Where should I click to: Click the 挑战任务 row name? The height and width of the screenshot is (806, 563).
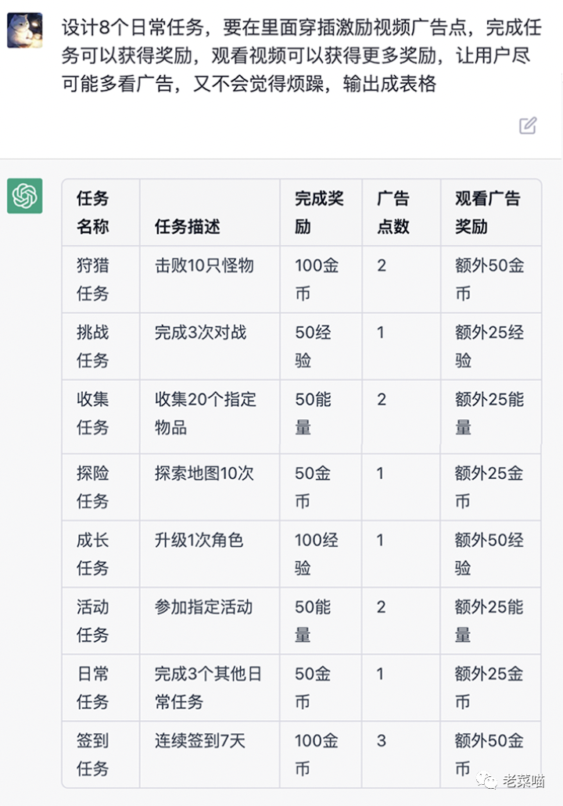(93, 346)
